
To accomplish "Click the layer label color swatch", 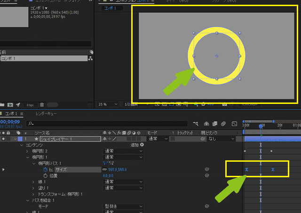I will tap(20, 139).
